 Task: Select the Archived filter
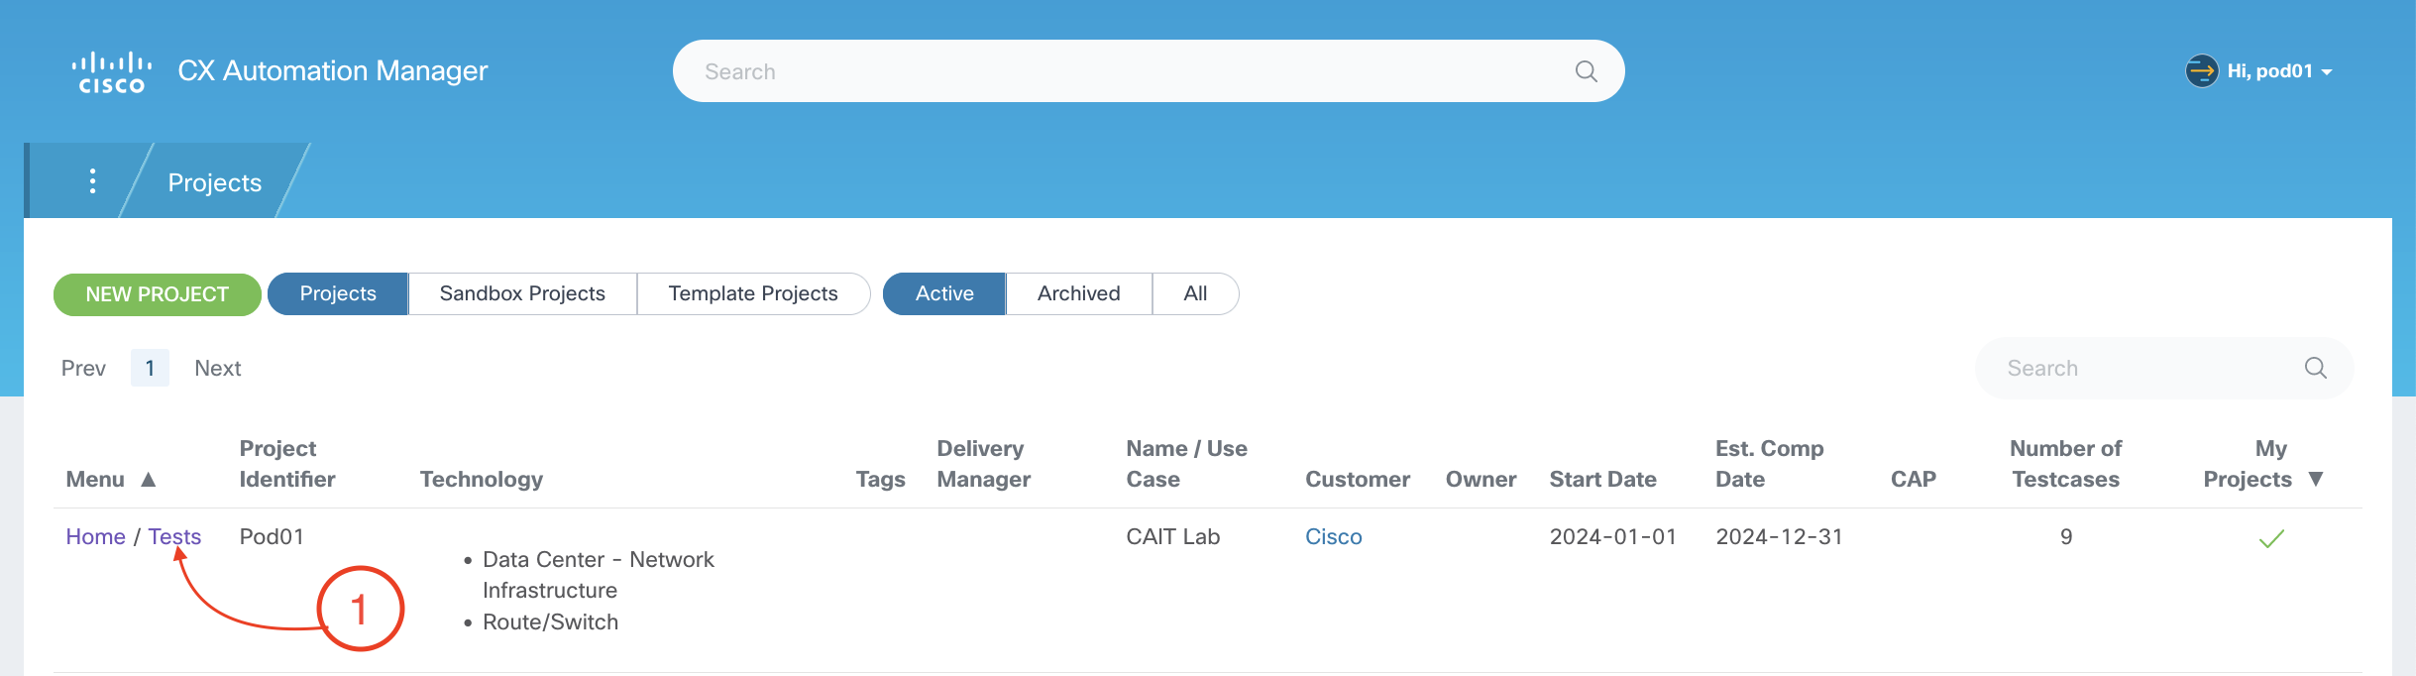coord(1078,293)
